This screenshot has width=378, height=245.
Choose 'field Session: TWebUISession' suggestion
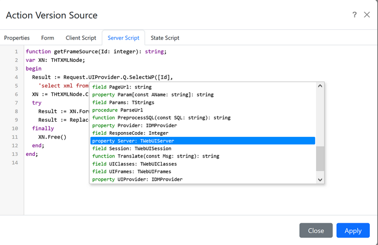pos(203,148)
